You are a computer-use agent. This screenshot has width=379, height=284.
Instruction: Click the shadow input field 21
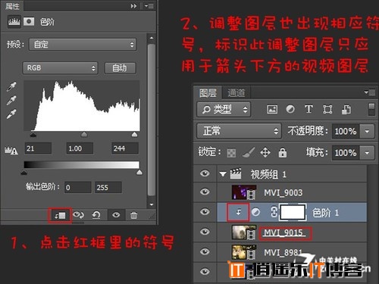(x=38, y=148)
